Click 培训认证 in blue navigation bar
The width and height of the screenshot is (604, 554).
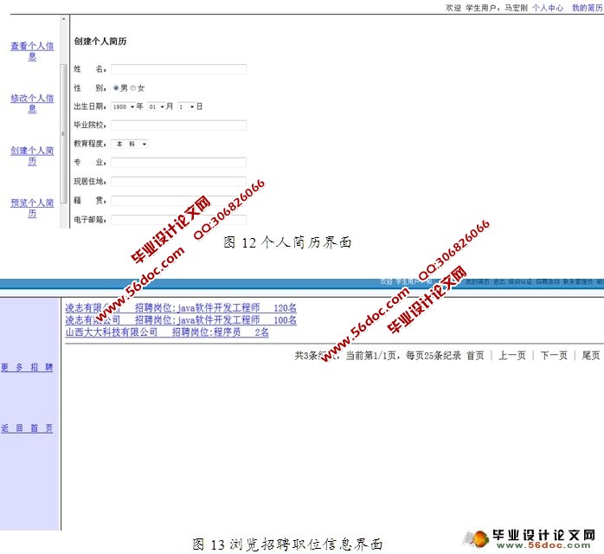coord(520,282)
